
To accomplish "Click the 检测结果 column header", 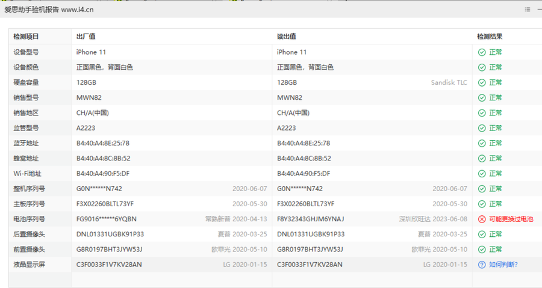I will (x=490, y=37).
